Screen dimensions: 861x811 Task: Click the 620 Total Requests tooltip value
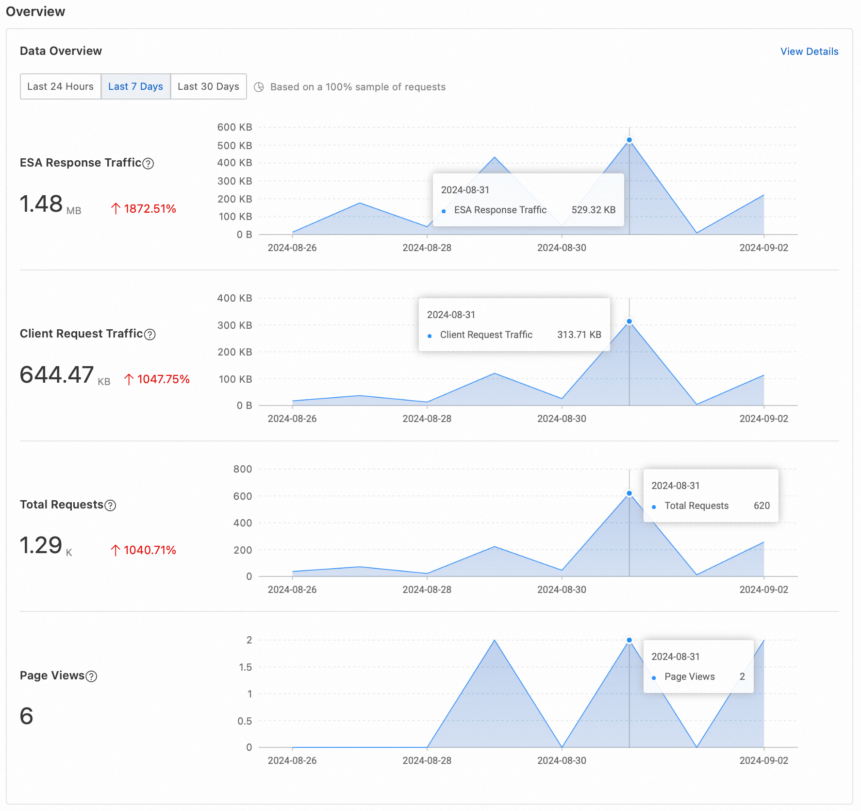point(762,506)
